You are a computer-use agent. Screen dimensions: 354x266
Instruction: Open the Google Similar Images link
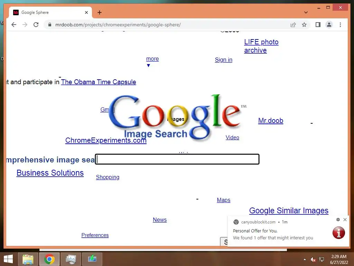pos(289,211)
